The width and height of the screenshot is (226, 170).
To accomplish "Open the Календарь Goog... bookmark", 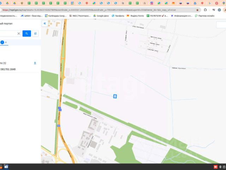I will click(56, 16).
